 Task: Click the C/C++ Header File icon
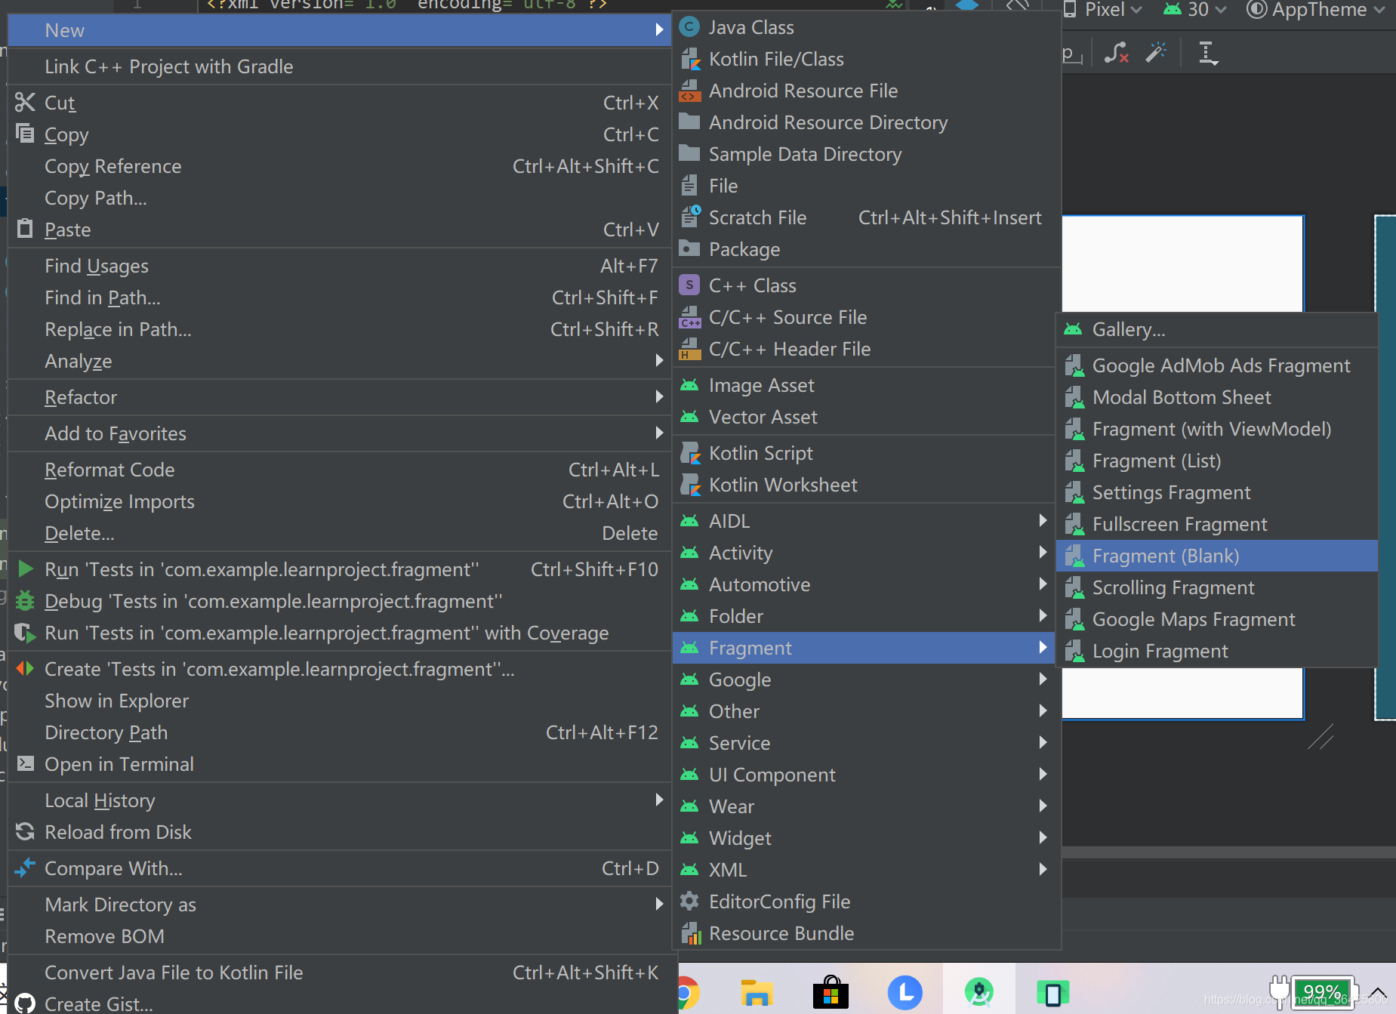[x=689, y=349]
